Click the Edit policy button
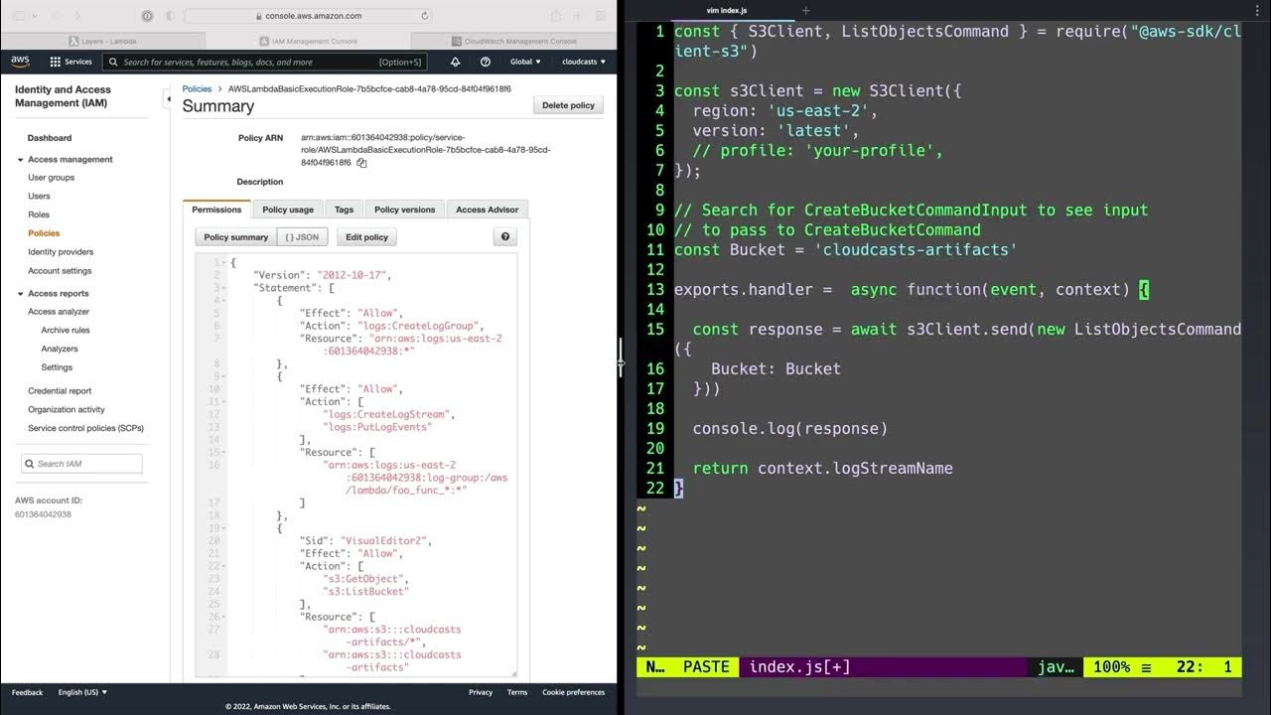The width and height of the screenshot is (1271, 715). click(x=366, y=237)
